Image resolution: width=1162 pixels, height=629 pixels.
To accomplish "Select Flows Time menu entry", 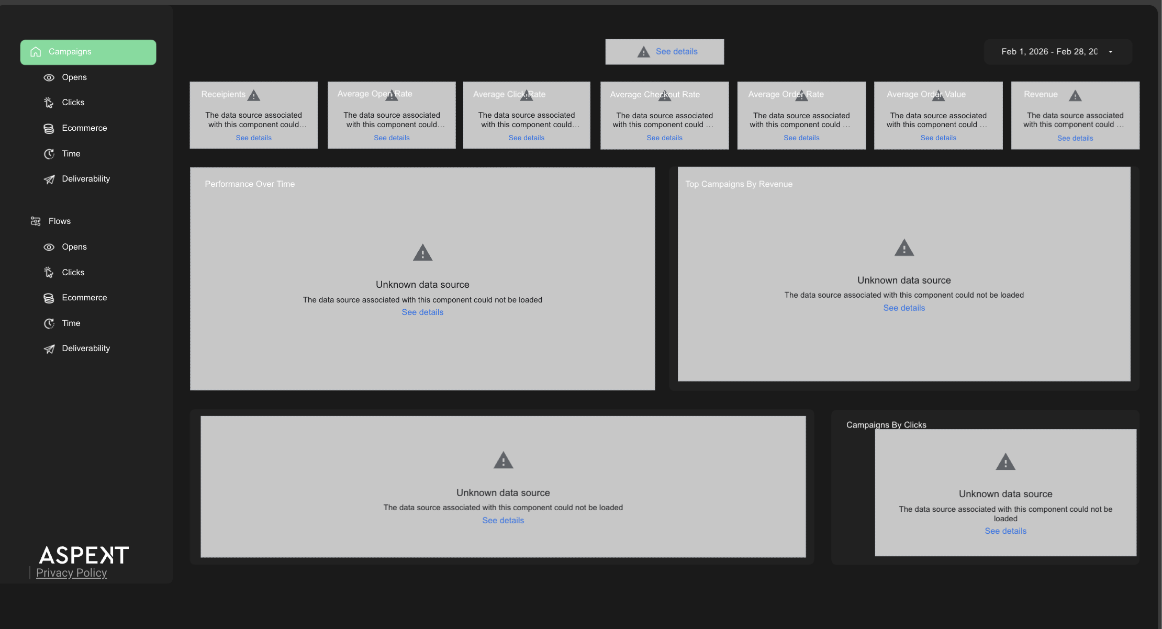I will tap(71, 323).
